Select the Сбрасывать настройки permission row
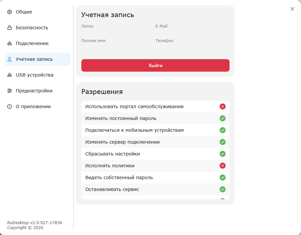 point(113,154)
